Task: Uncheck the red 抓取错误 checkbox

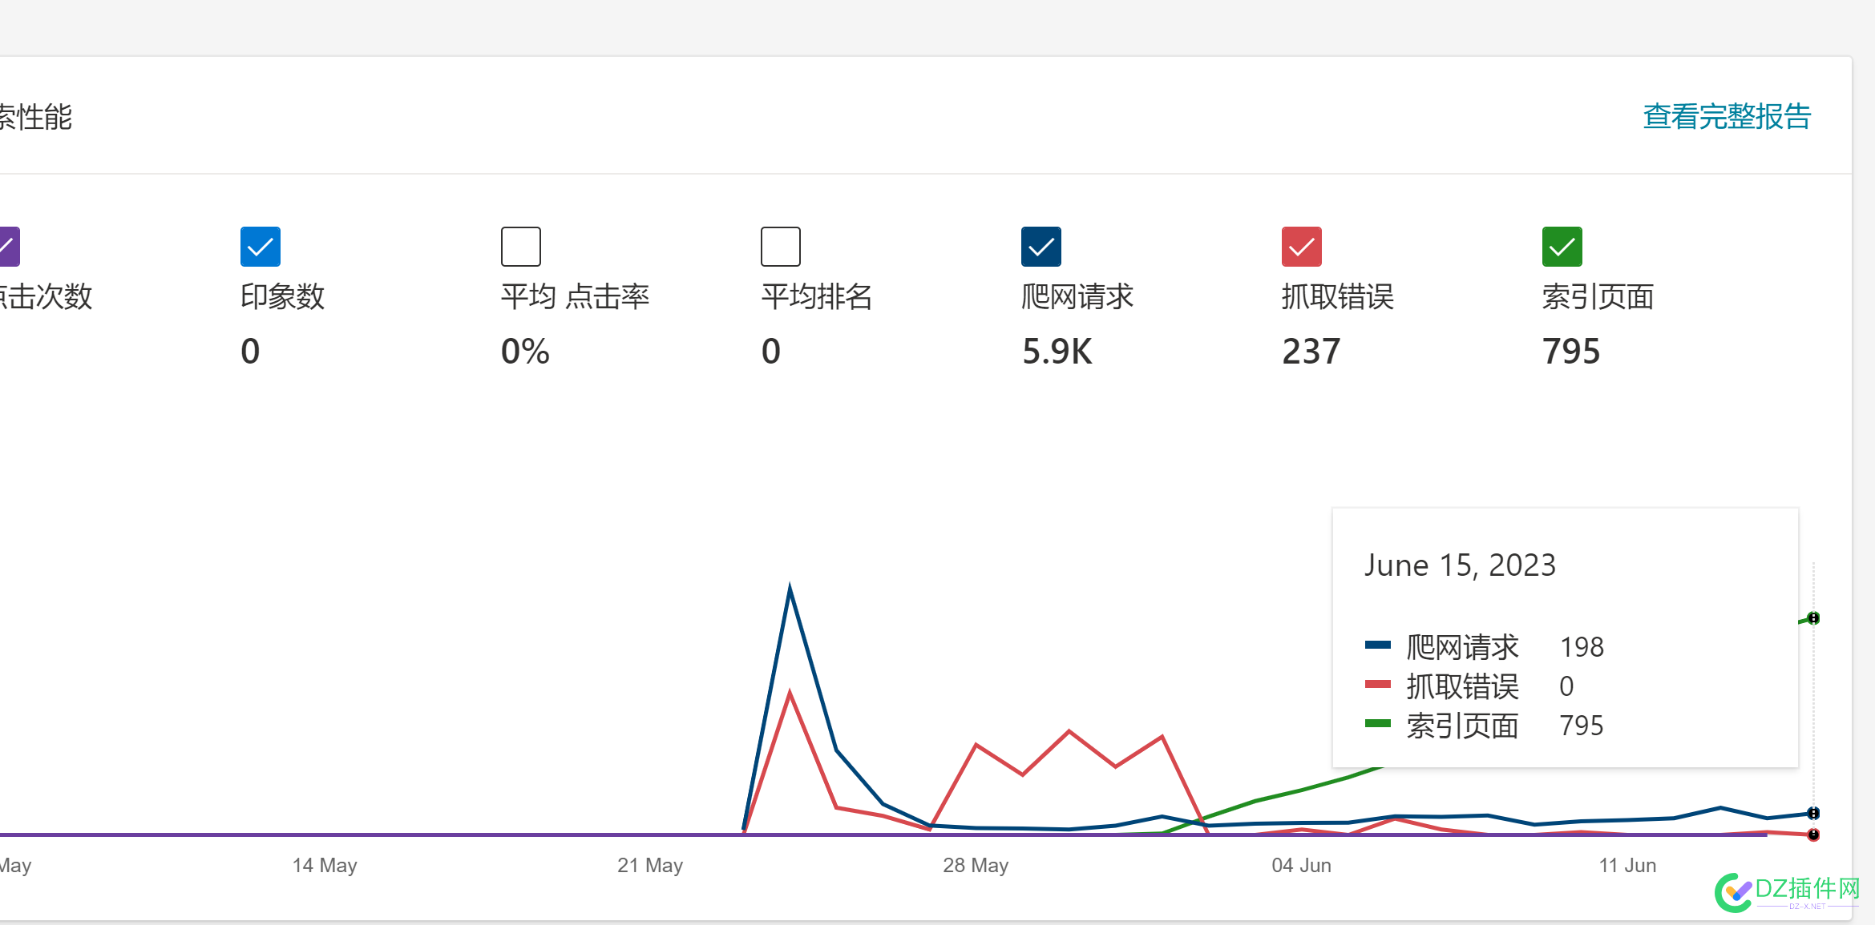Action: (x=1302, y=247)
